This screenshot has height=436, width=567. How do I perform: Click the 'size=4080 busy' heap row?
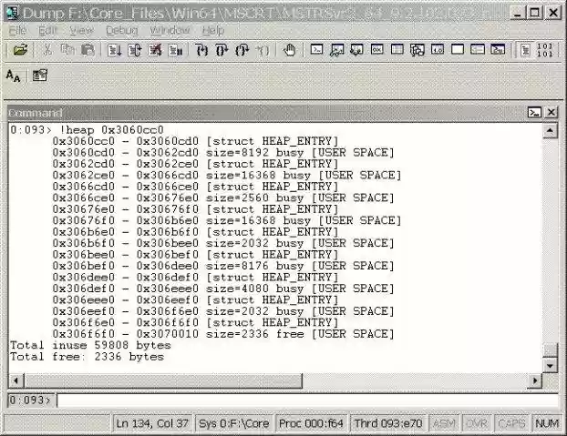point(223,289)
